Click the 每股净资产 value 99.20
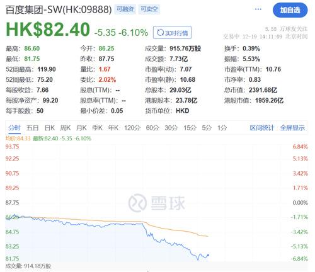The width and height of the screenshot is (315, 272). (x=50, y=100)
